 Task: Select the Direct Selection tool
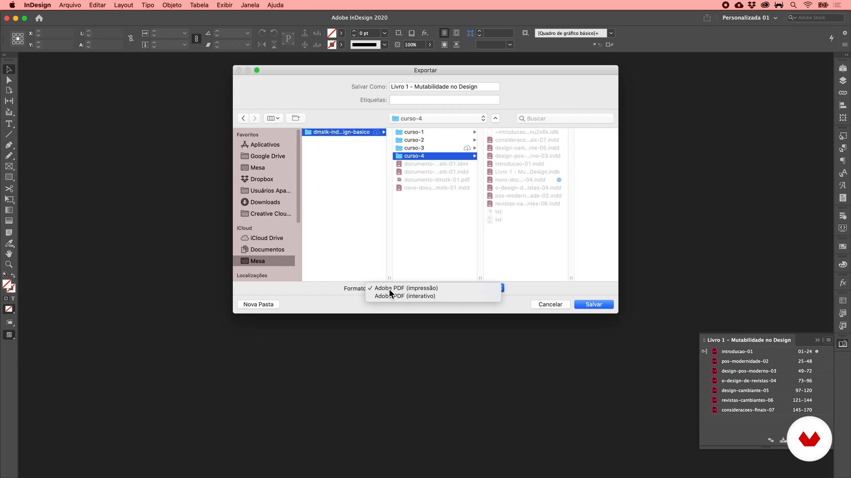(9, 80)
